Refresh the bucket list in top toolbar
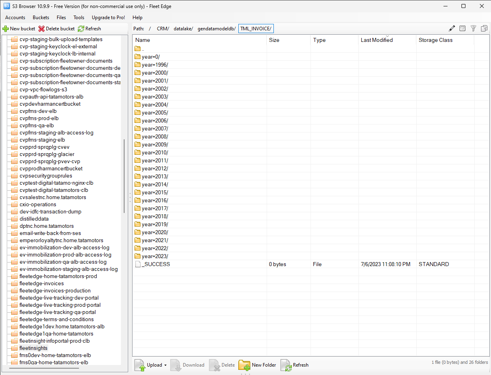This screenshot has height=375, width=491. [89, 29]
